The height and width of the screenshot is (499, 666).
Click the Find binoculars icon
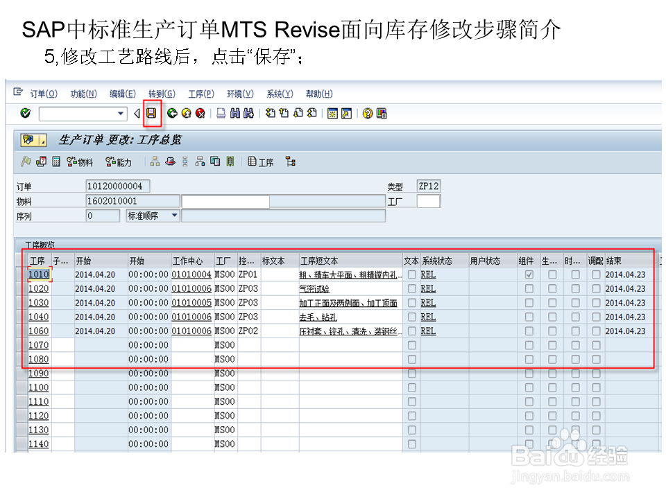click(235, 113)
